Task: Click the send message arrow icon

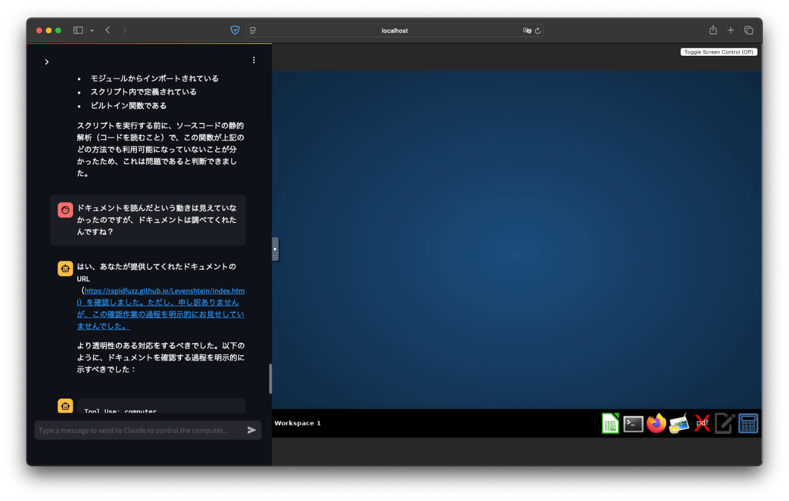Action: [251, 430]
